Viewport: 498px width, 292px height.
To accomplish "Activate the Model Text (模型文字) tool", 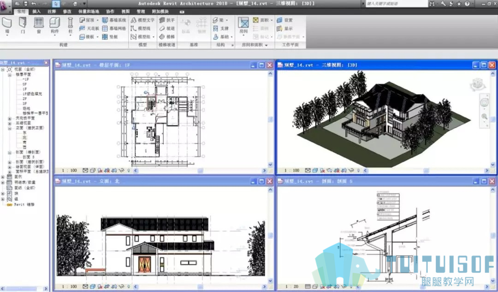I will point(142,20).
